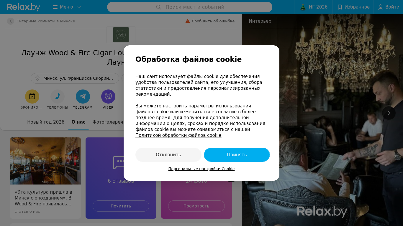Viewport: 403px width, 226px height.
Task: Click the Relax.by logo
Action: pyautogui.click(x=24, y=7)
